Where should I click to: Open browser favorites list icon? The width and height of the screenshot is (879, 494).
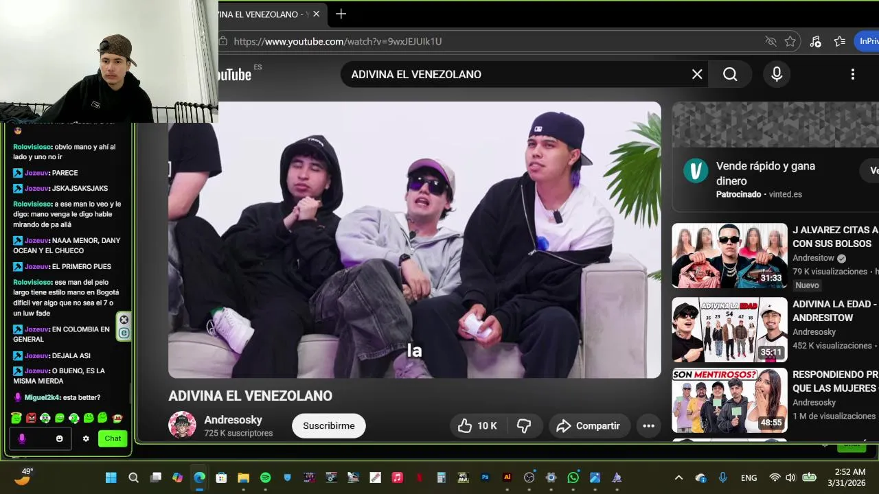(839, 41)
